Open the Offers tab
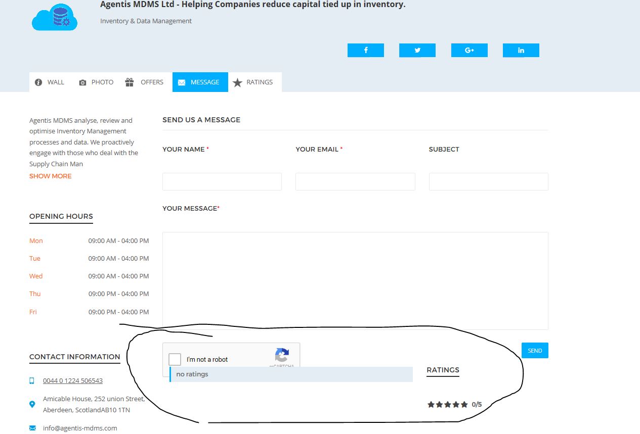The image size is (640, 434). click(145, 82)
